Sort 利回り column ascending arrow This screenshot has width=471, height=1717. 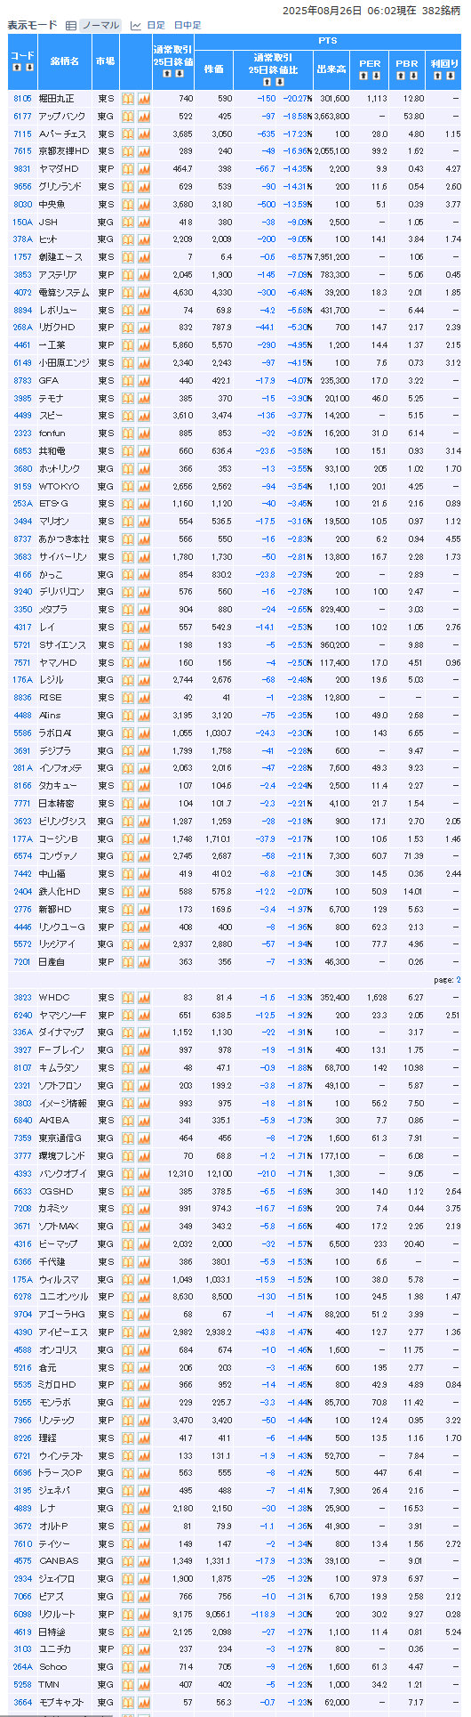(437, 76)
